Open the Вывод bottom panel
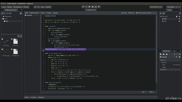 pyautogui.click(x=27, y=97)
